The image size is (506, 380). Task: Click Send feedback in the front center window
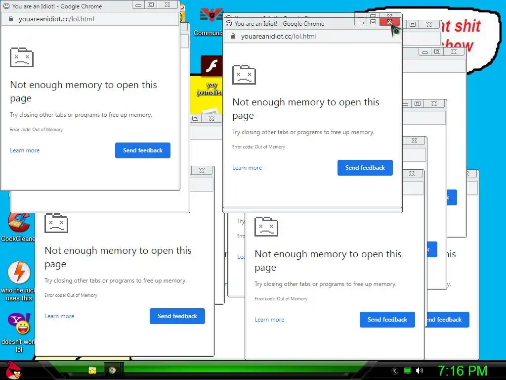click(365, 168)
